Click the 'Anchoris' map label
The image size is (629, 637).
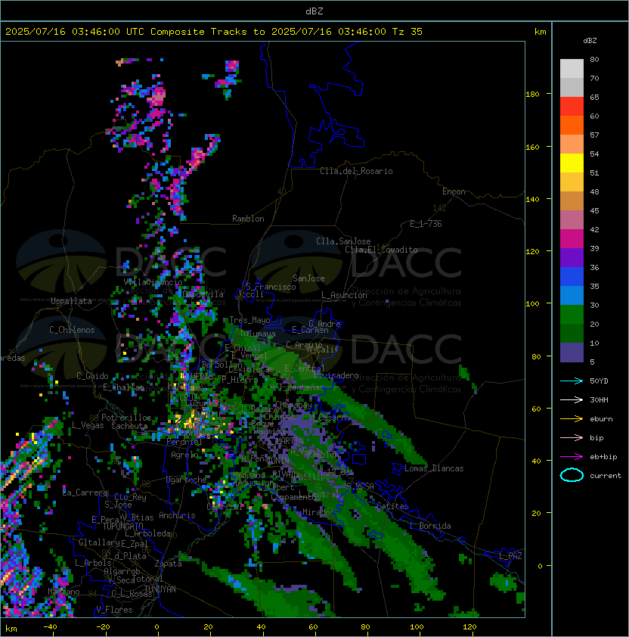click(177, 515)
